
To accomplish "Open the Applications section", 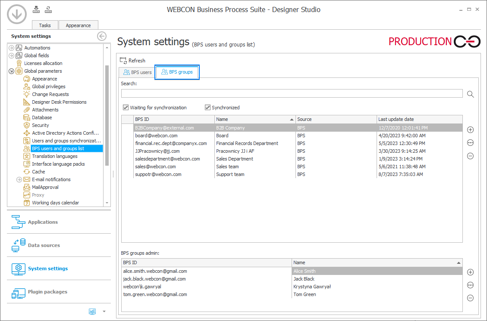I will tap(59, 222).
